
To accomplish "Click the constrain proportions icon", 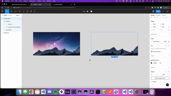I will pos(169,27).
